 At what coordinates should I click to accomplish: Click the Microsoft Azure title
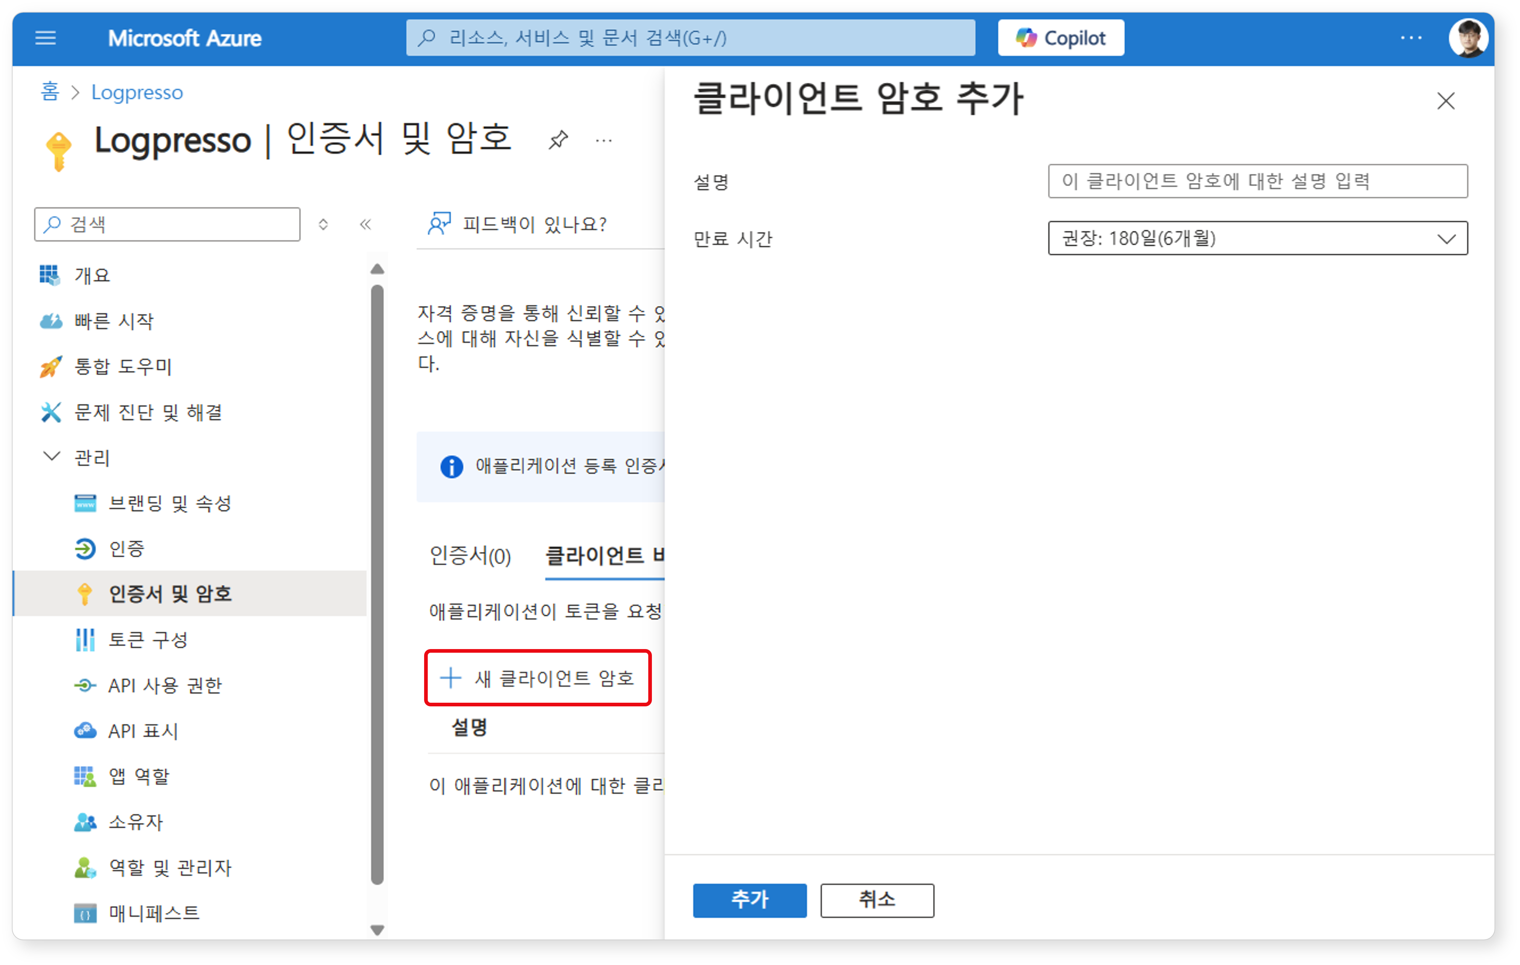(x=184, y=38)
